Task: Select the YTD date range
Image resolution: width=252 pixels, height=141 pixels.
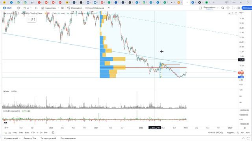Action: 33,132
